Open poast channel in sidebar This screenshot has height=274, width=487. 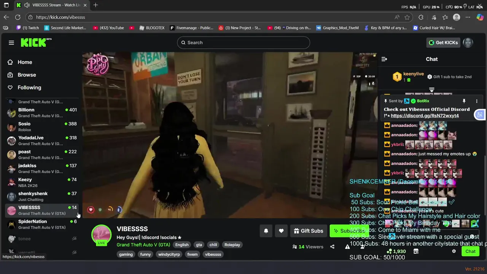click(x=42, y=155)
